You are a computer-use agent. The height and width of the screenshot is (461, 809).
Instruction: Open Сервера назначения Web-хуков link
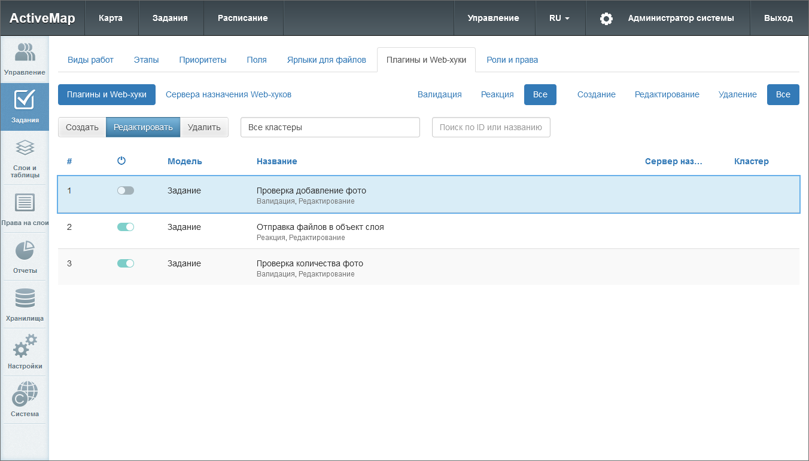pos(228,94)
